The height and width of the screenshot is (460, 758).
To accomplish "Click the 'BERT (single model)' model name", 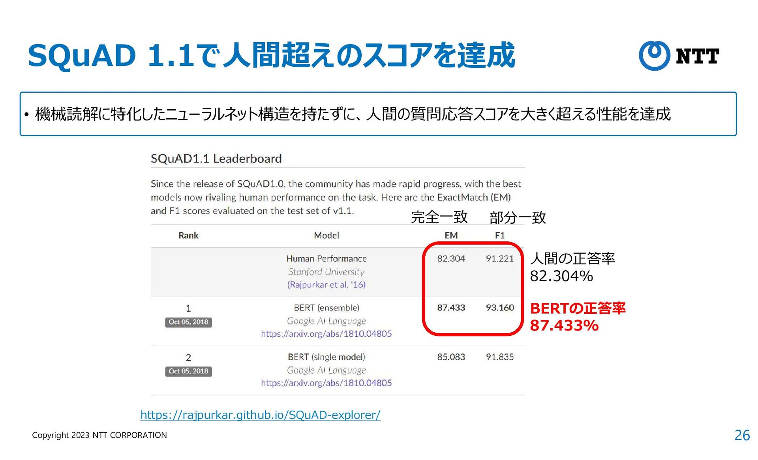I will pos(326,357).
